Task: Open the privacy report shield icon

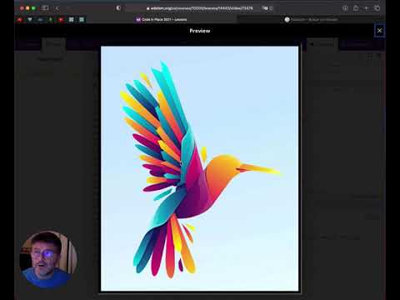Action: coord(118,8)
